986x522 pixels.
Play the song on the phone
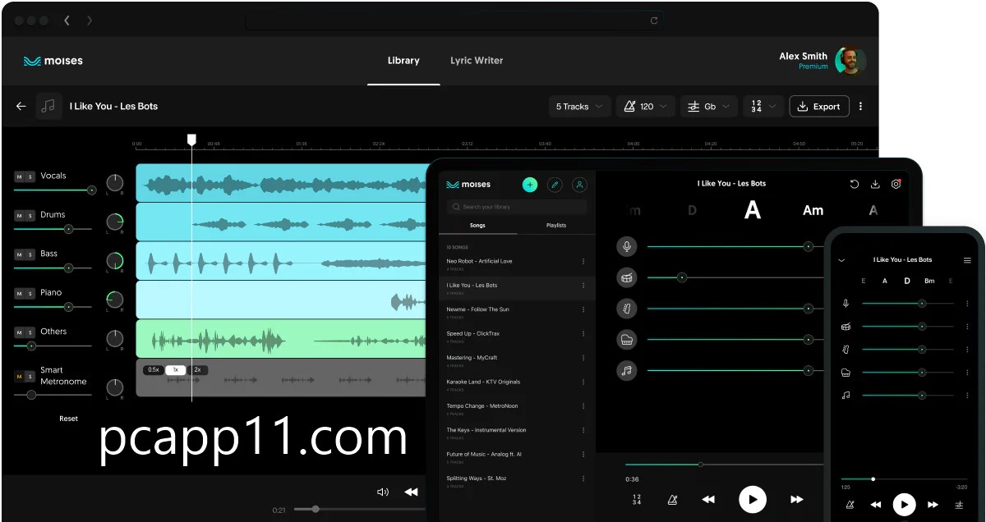[x=904, y=504]
